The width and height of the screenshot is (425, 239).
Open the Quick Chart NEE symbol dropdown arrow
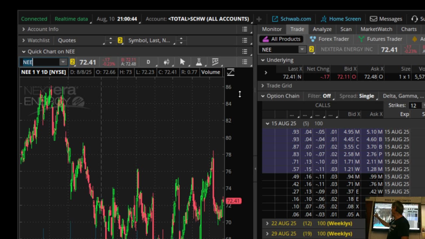[x=63, y=62]
